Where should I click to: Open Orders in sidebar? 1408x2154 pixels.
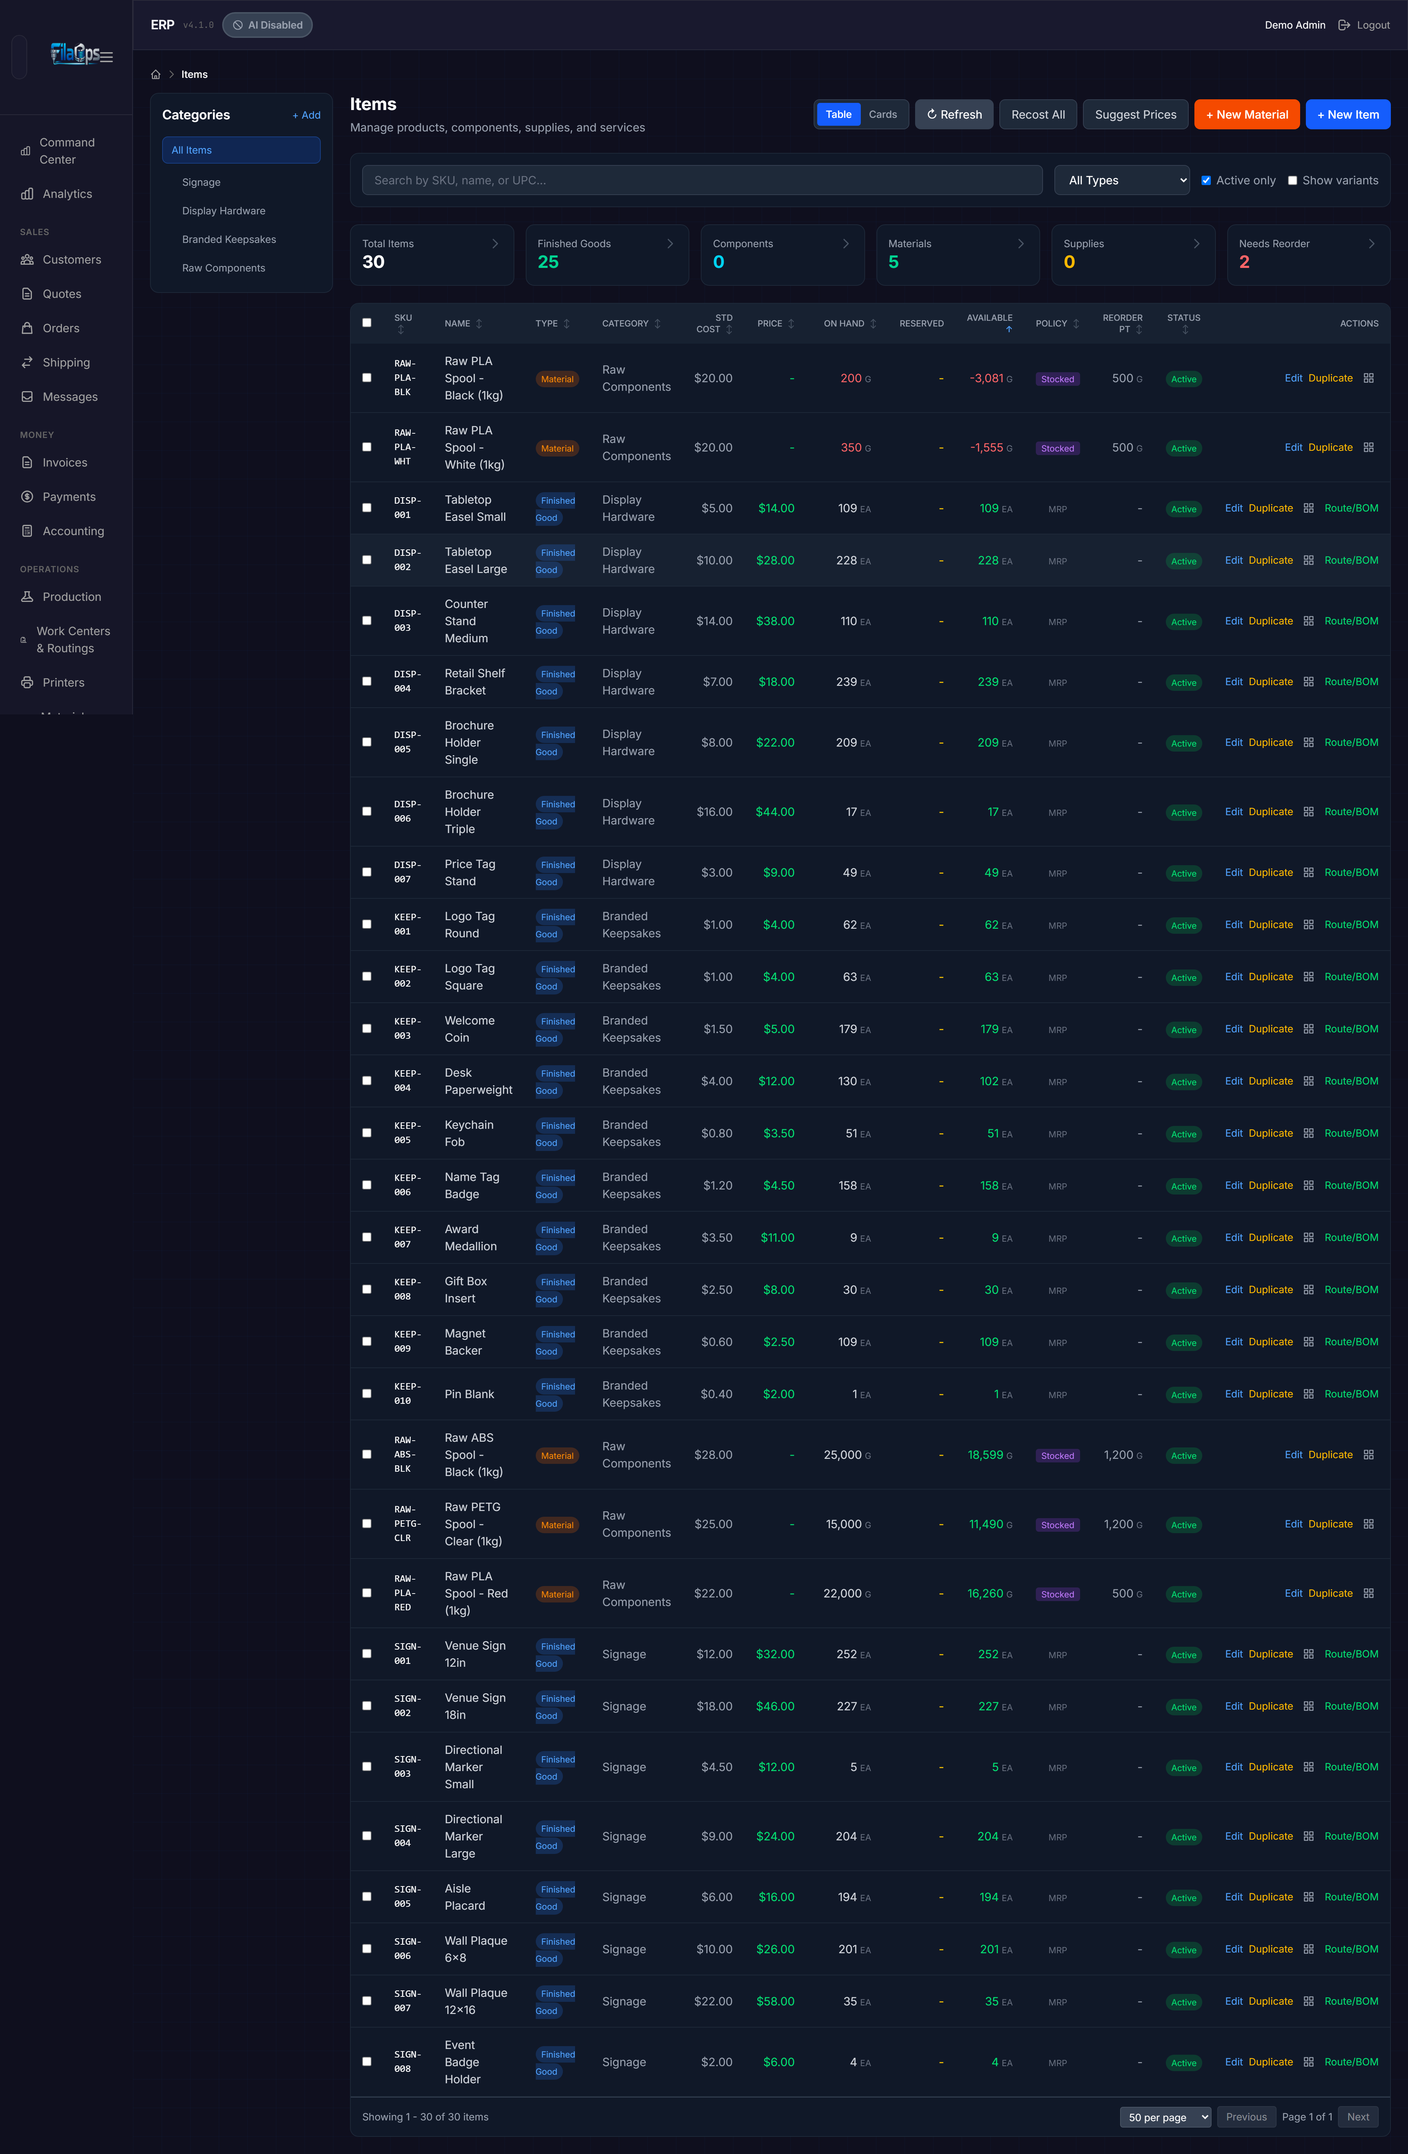point(66,329)
